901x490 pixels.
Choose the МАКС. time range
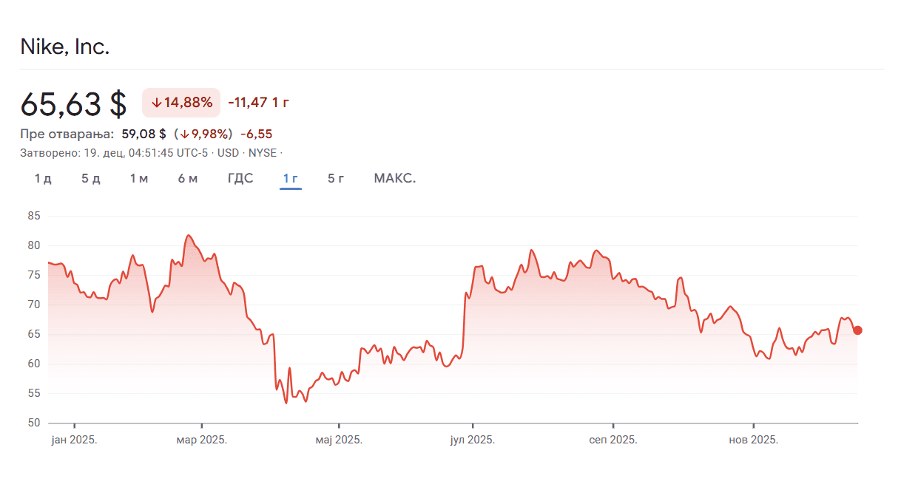point(395,179)
